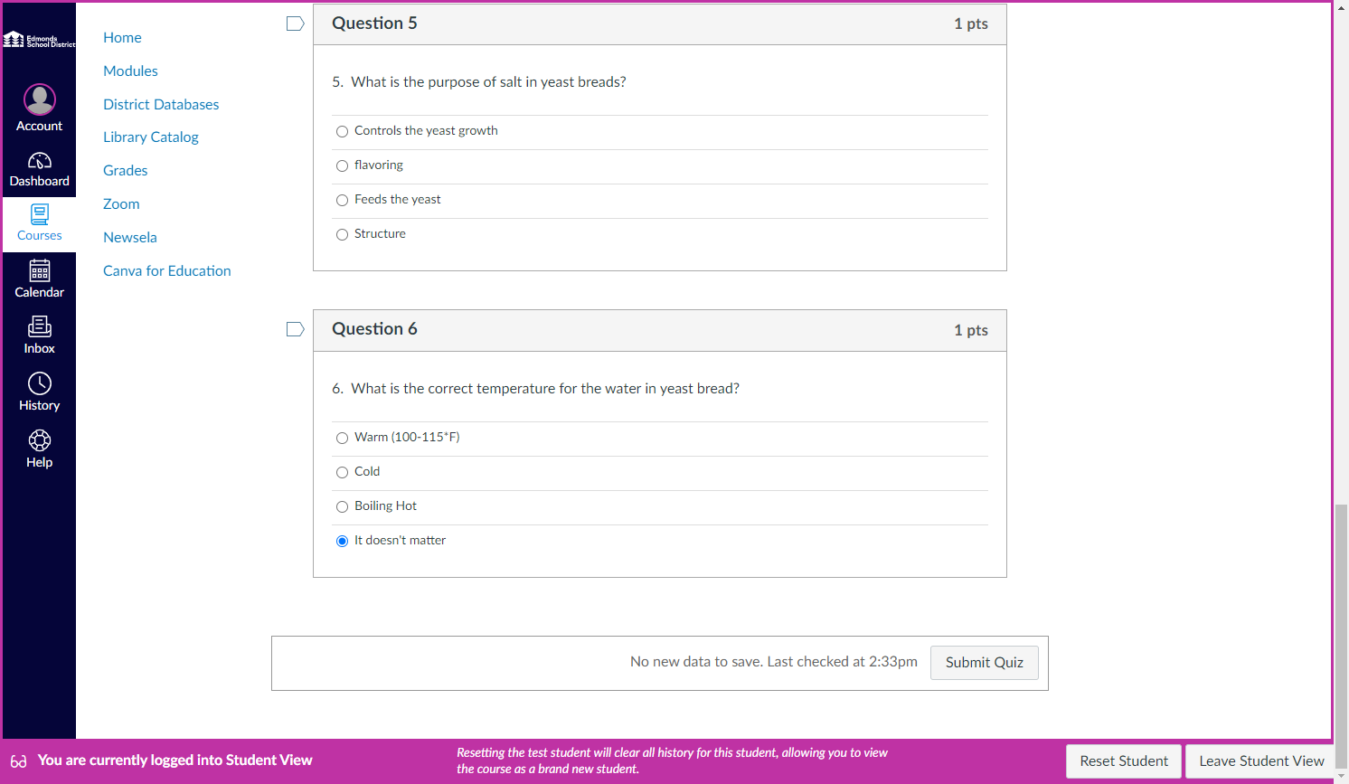1349x784 pixels.
Task: Choose 'Feeds the yeast' option
Action: [x=342, y=201]
